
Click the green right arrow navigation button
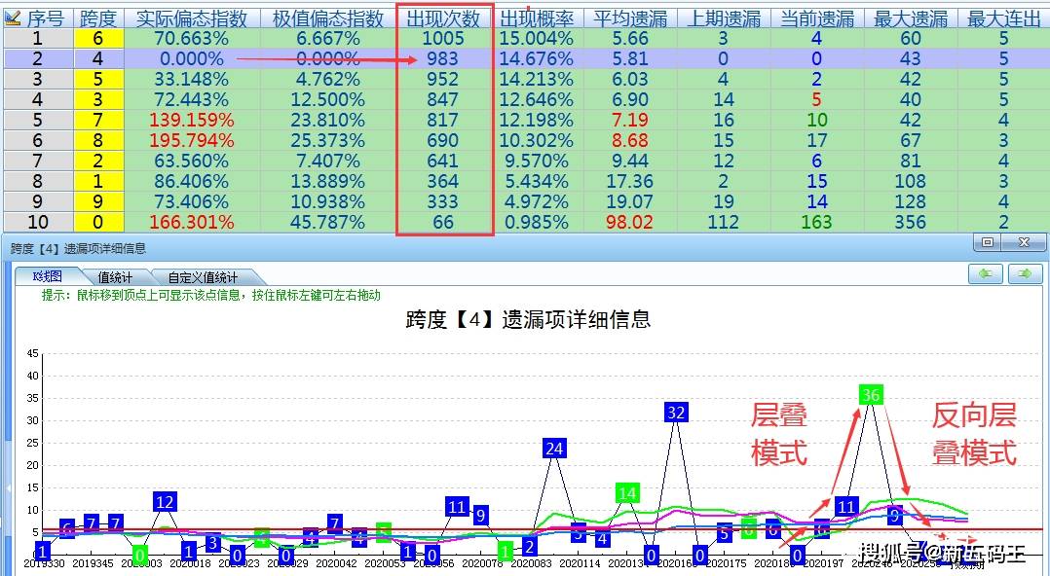[1026, 273]
